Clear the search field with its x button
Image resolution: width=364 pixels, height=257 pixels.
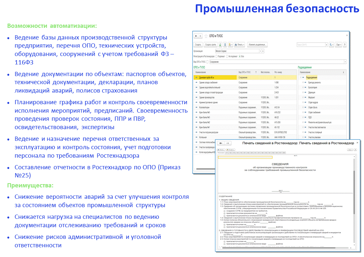point(326,44)
